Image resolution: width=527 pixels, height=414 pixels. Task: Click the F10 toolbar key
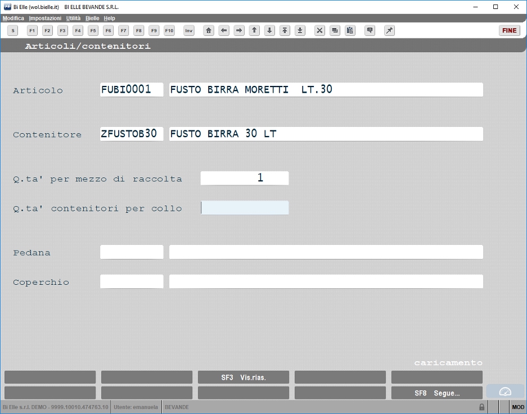(169, 30)
